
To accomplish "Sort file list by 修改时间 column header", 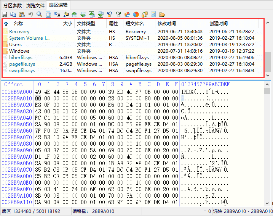I will pos(167,24).
